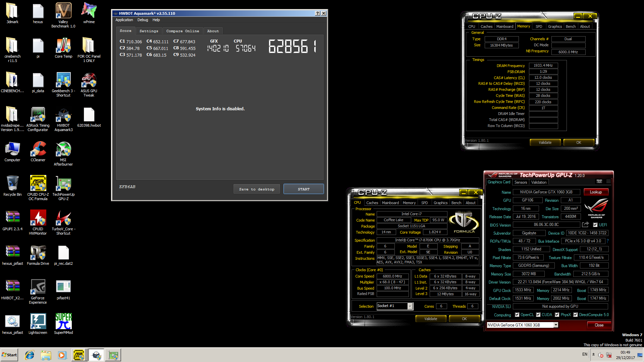644x362 pixels.
Task: Open Validation tab in GPU-Z
Action: click(x=539, y=182)
